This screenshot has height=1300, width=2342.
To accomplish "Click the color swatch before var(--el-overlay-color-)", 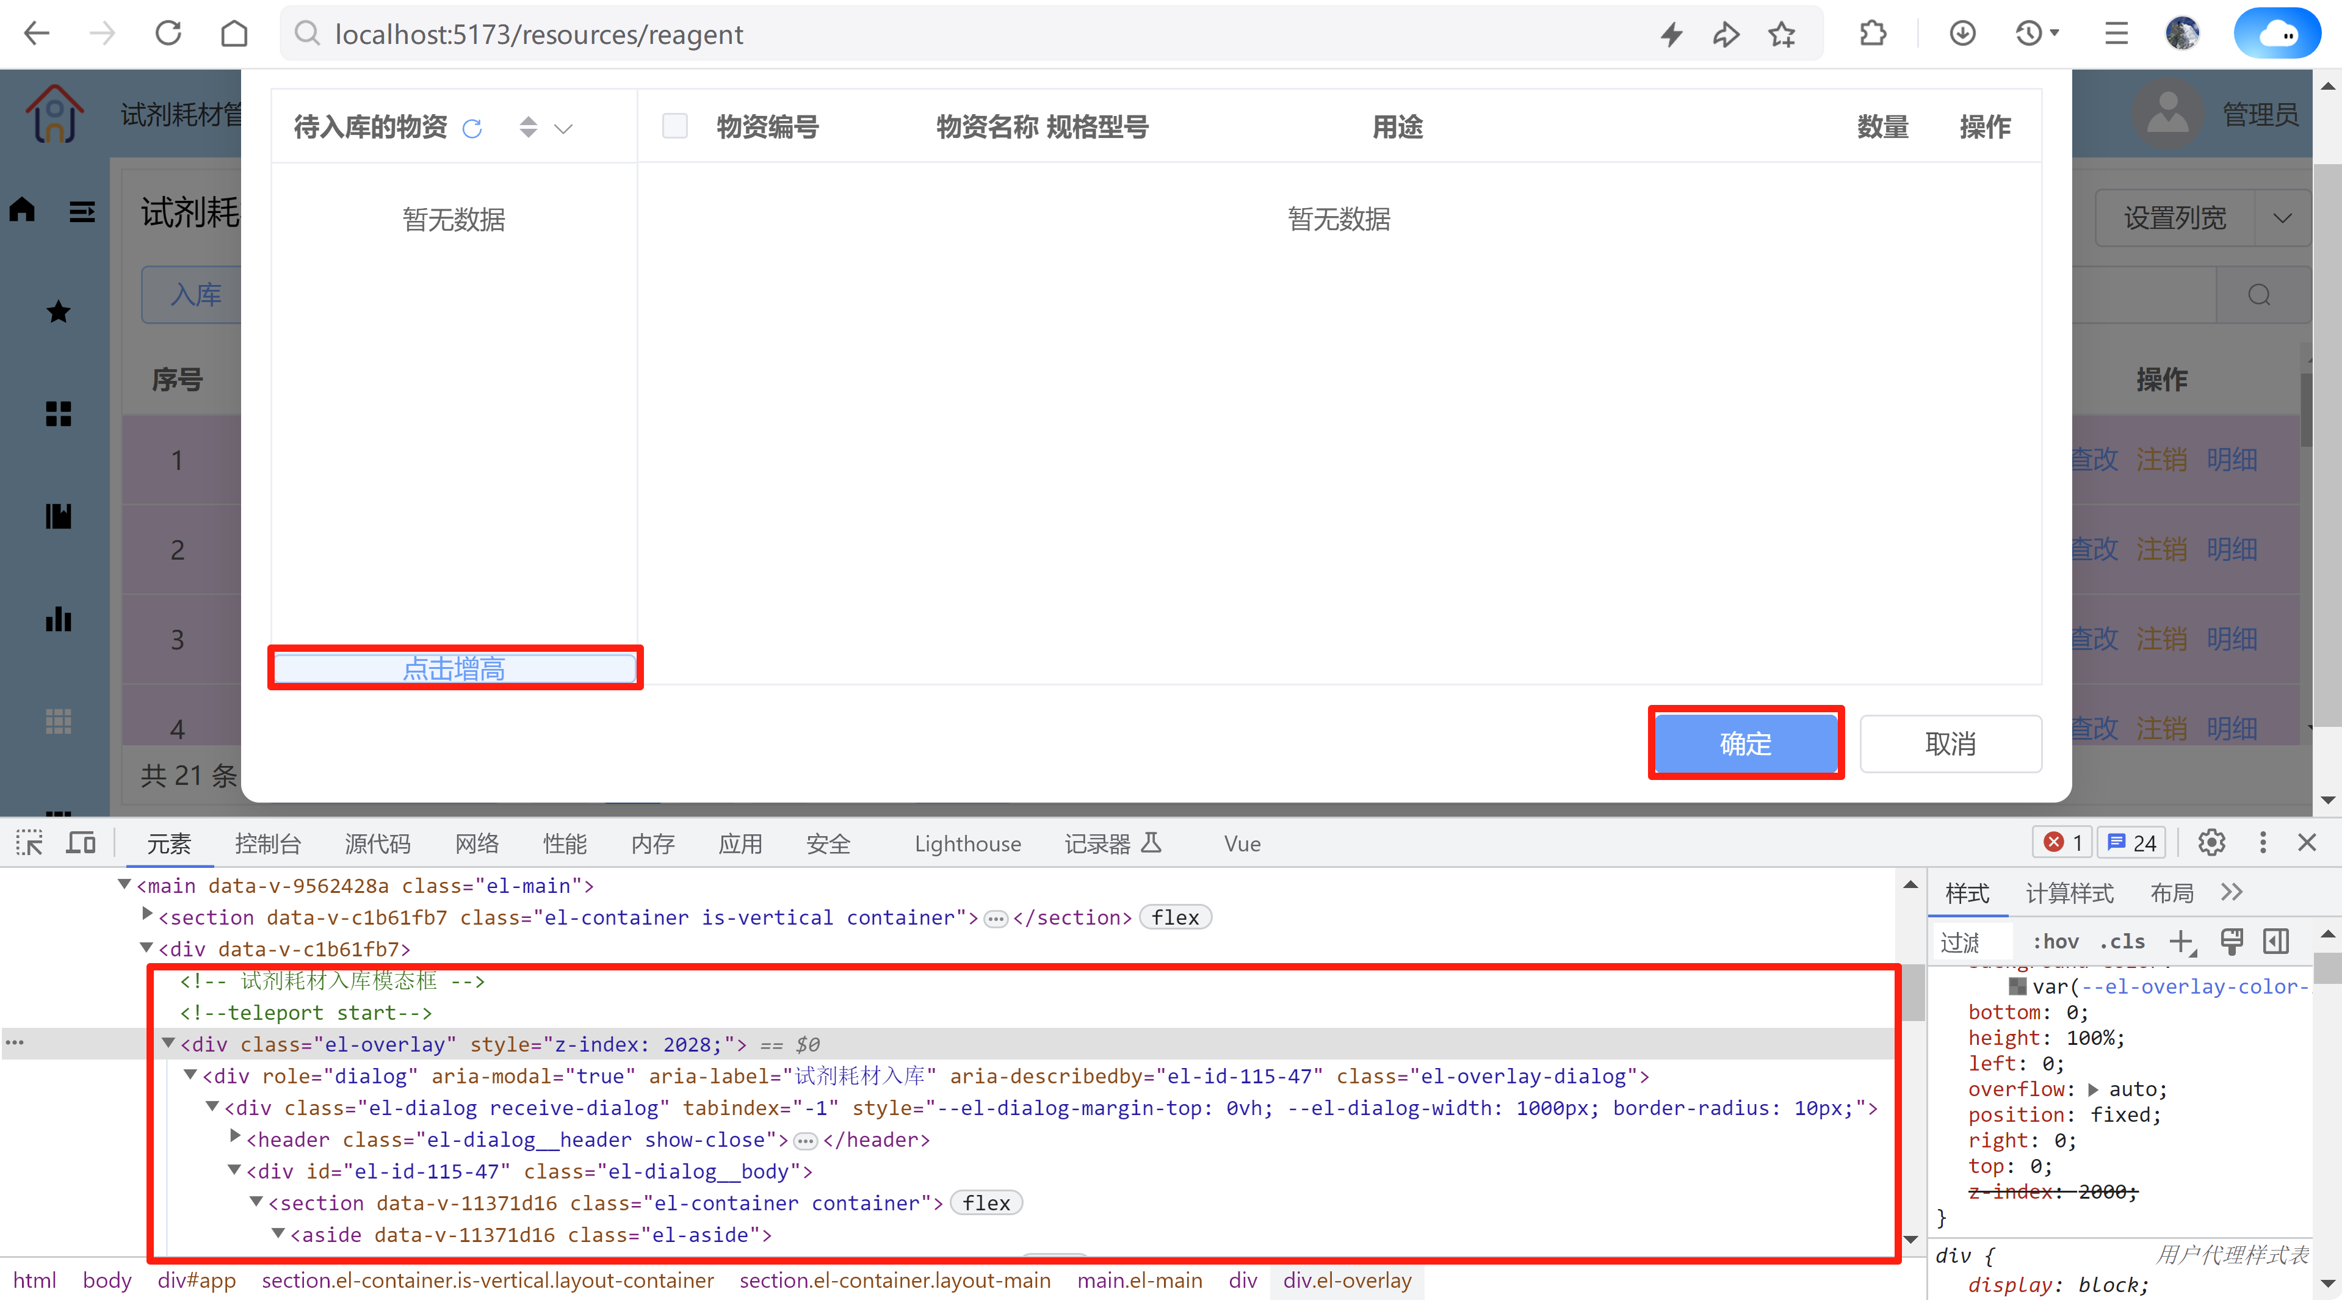I will pos(2019,986).
